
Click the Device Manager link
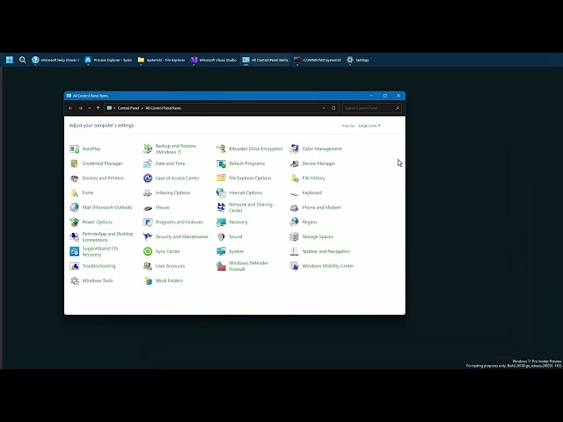click(318, 164)
